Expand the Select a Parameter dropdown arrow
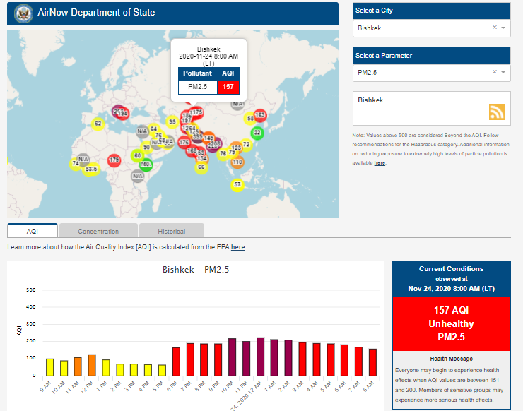 point(503,72)
